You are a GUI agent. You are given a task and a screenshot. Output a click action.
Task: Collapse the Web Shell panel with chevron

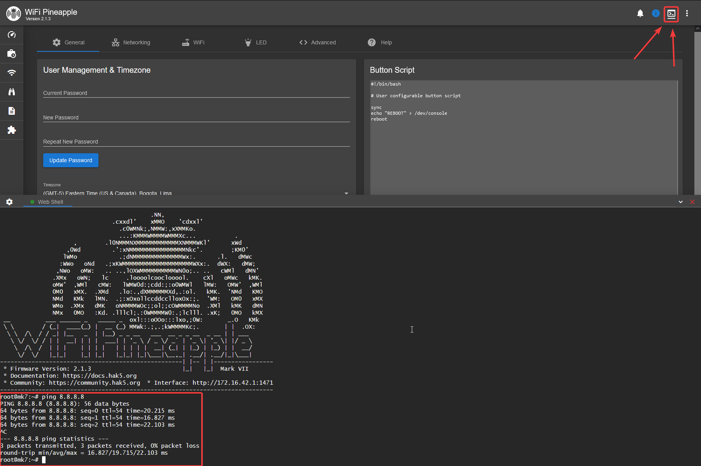(x=680, y=202)
